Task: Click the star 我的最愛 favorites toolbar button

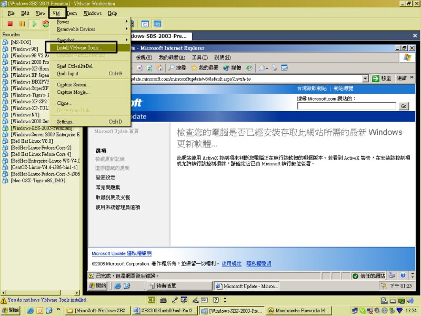Action: pyautogui.click(x=205, y=68)
